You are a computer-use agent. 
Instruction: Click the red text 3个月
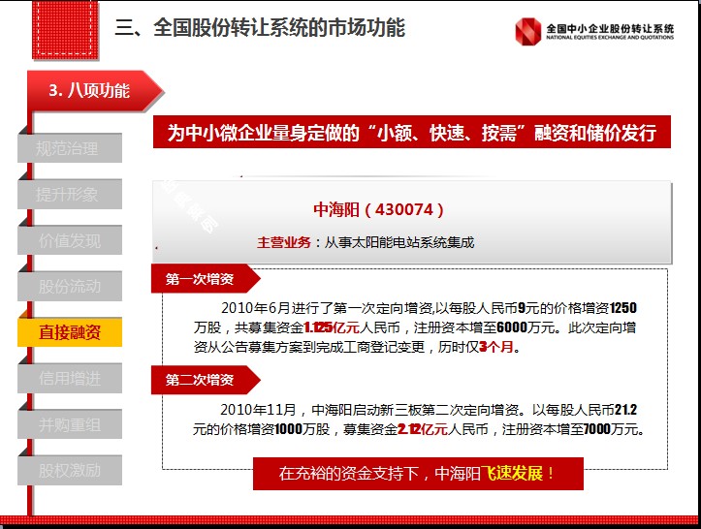[x=495, y=347]
